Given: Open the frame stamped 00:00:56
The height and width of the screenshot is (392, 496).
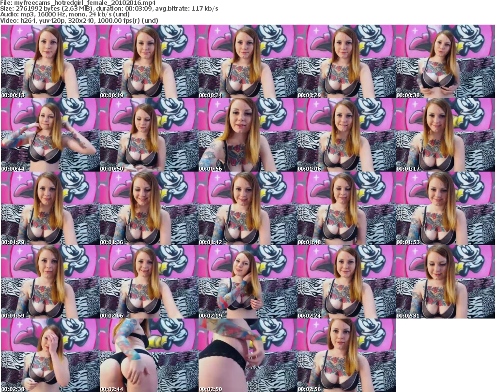Looking at the screenshot, I should pyautogui.click(x=248, y=135).
